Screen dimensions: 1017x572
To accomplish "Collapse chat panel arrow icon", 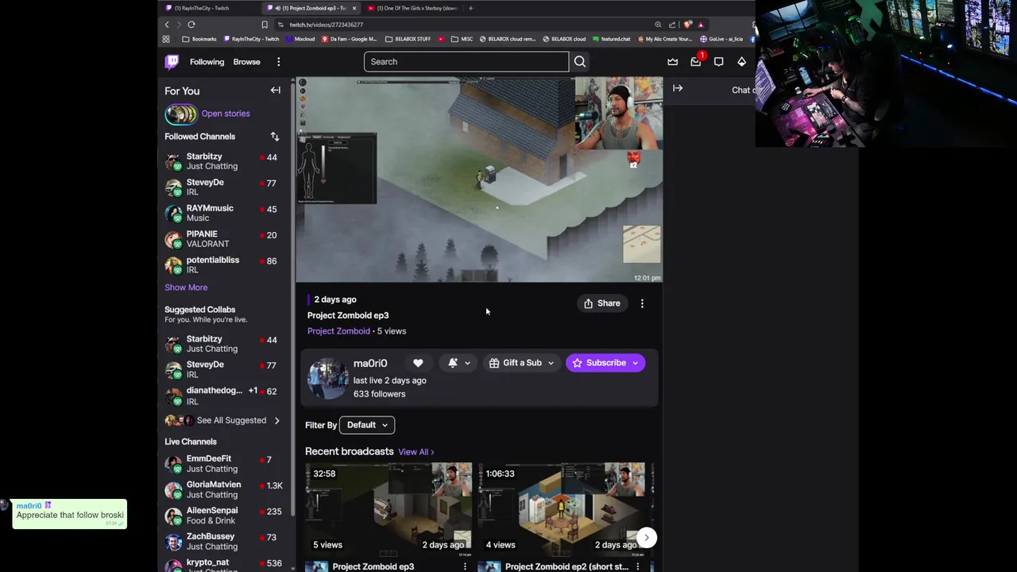I will coord(678,89).
